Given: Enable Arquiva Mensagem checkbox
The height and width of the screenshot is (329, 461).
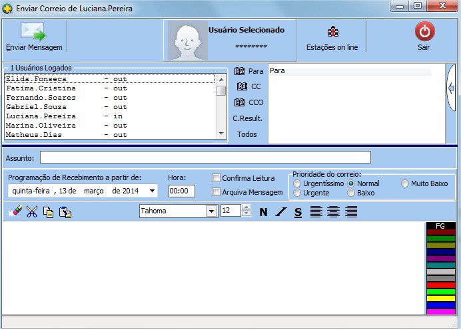Looking at the screenshot, I should pyautogui.click(x=217, y=192).
